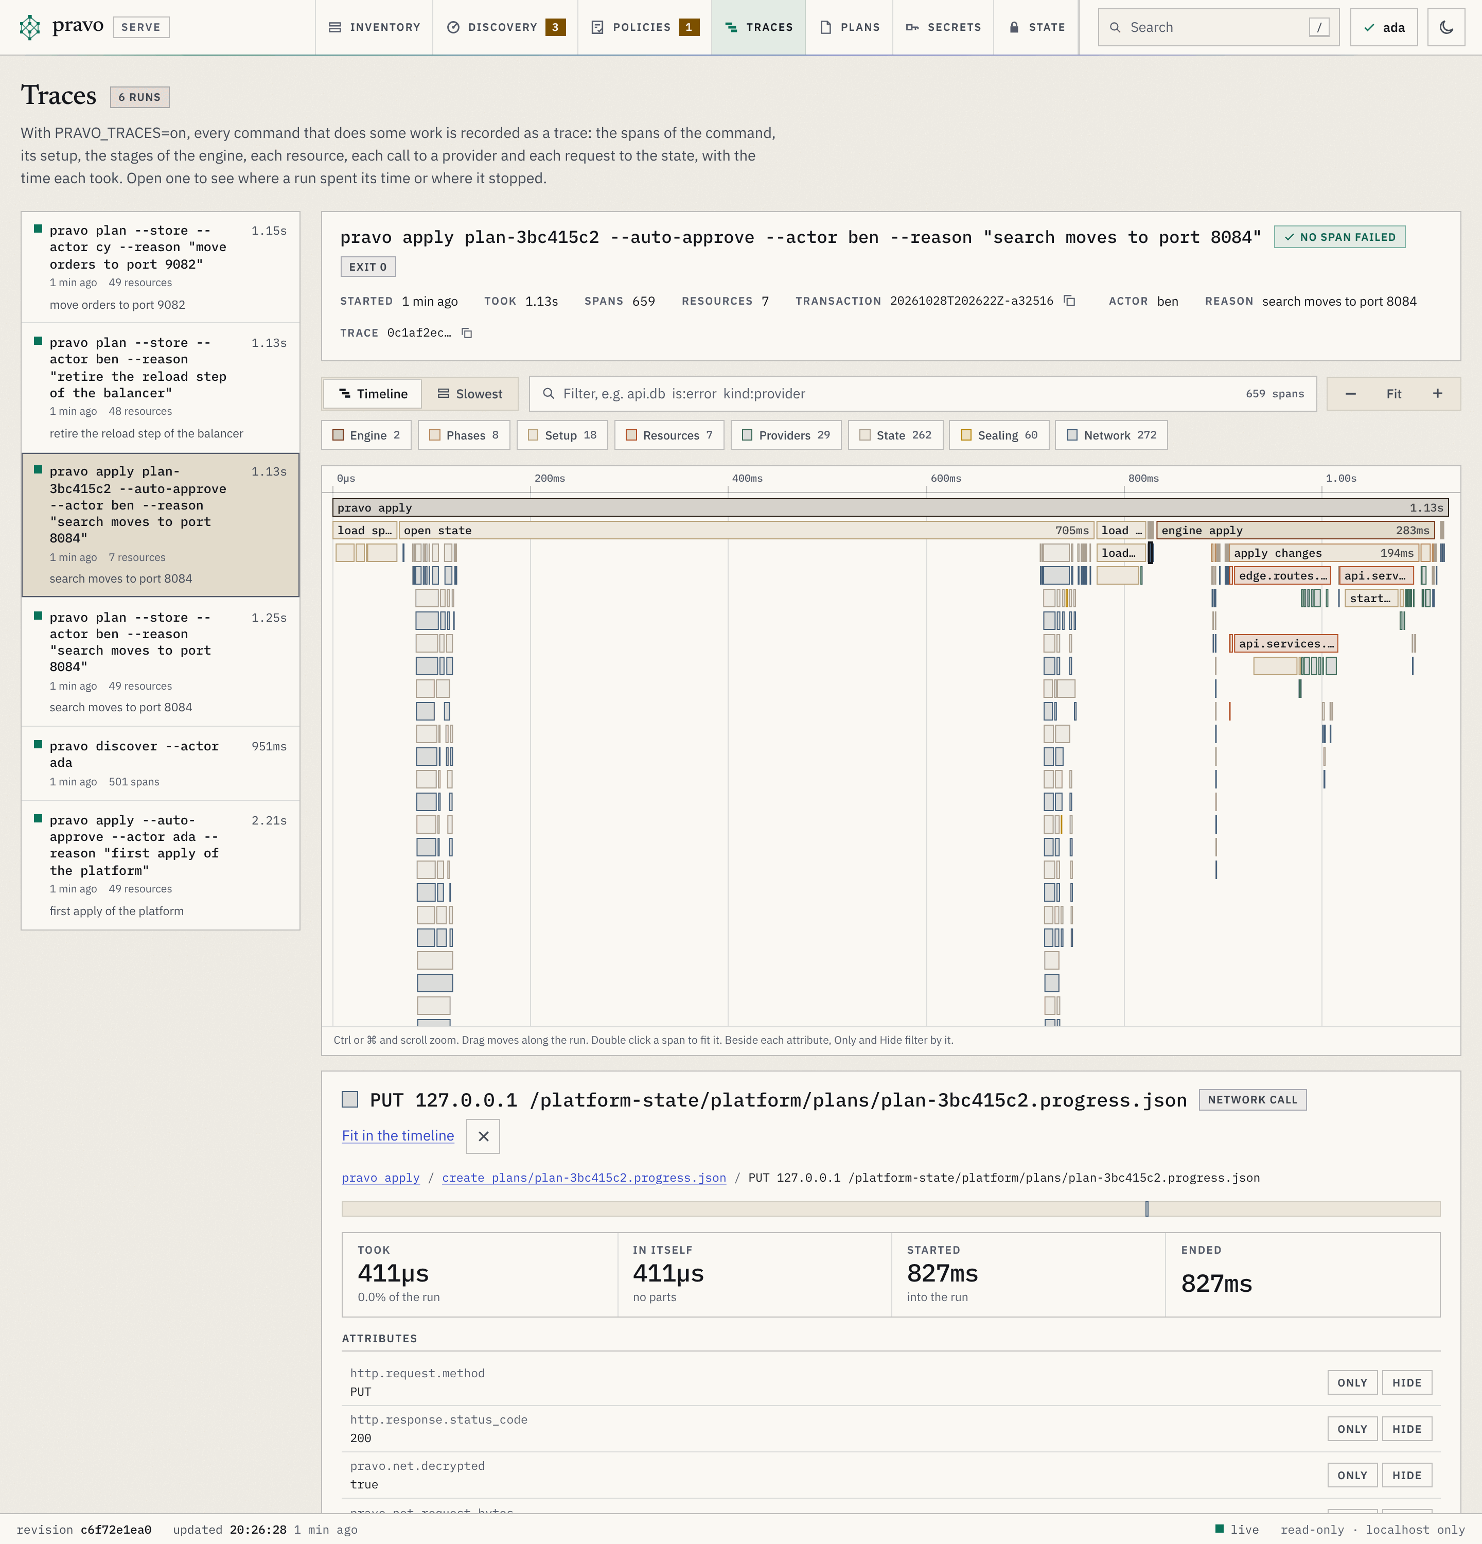The width and height of the screenshot is (1482, 1544).
Task: Filter only by http.request.method
Action: (1352, 1382)
